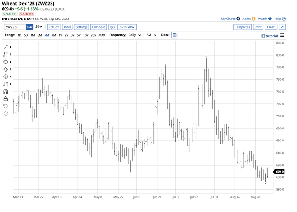Open the Help link
The width and height of the screenshot is (297, 212).
point(278,19)
